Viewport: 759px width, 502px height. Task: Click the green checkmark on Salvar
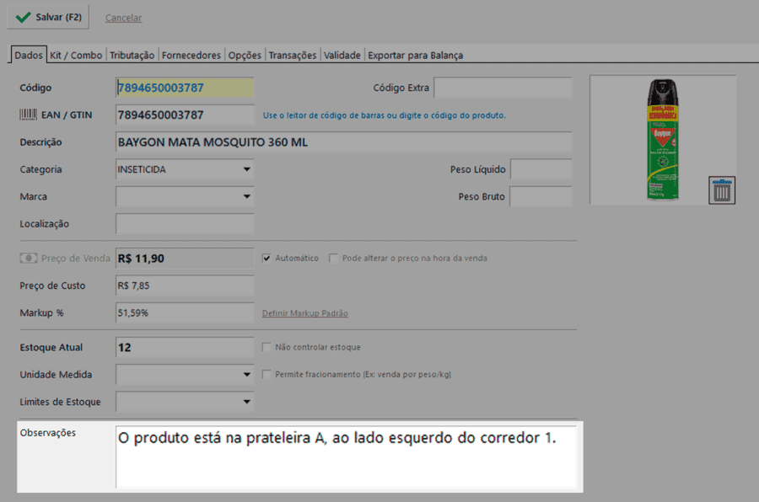[24, 18]
